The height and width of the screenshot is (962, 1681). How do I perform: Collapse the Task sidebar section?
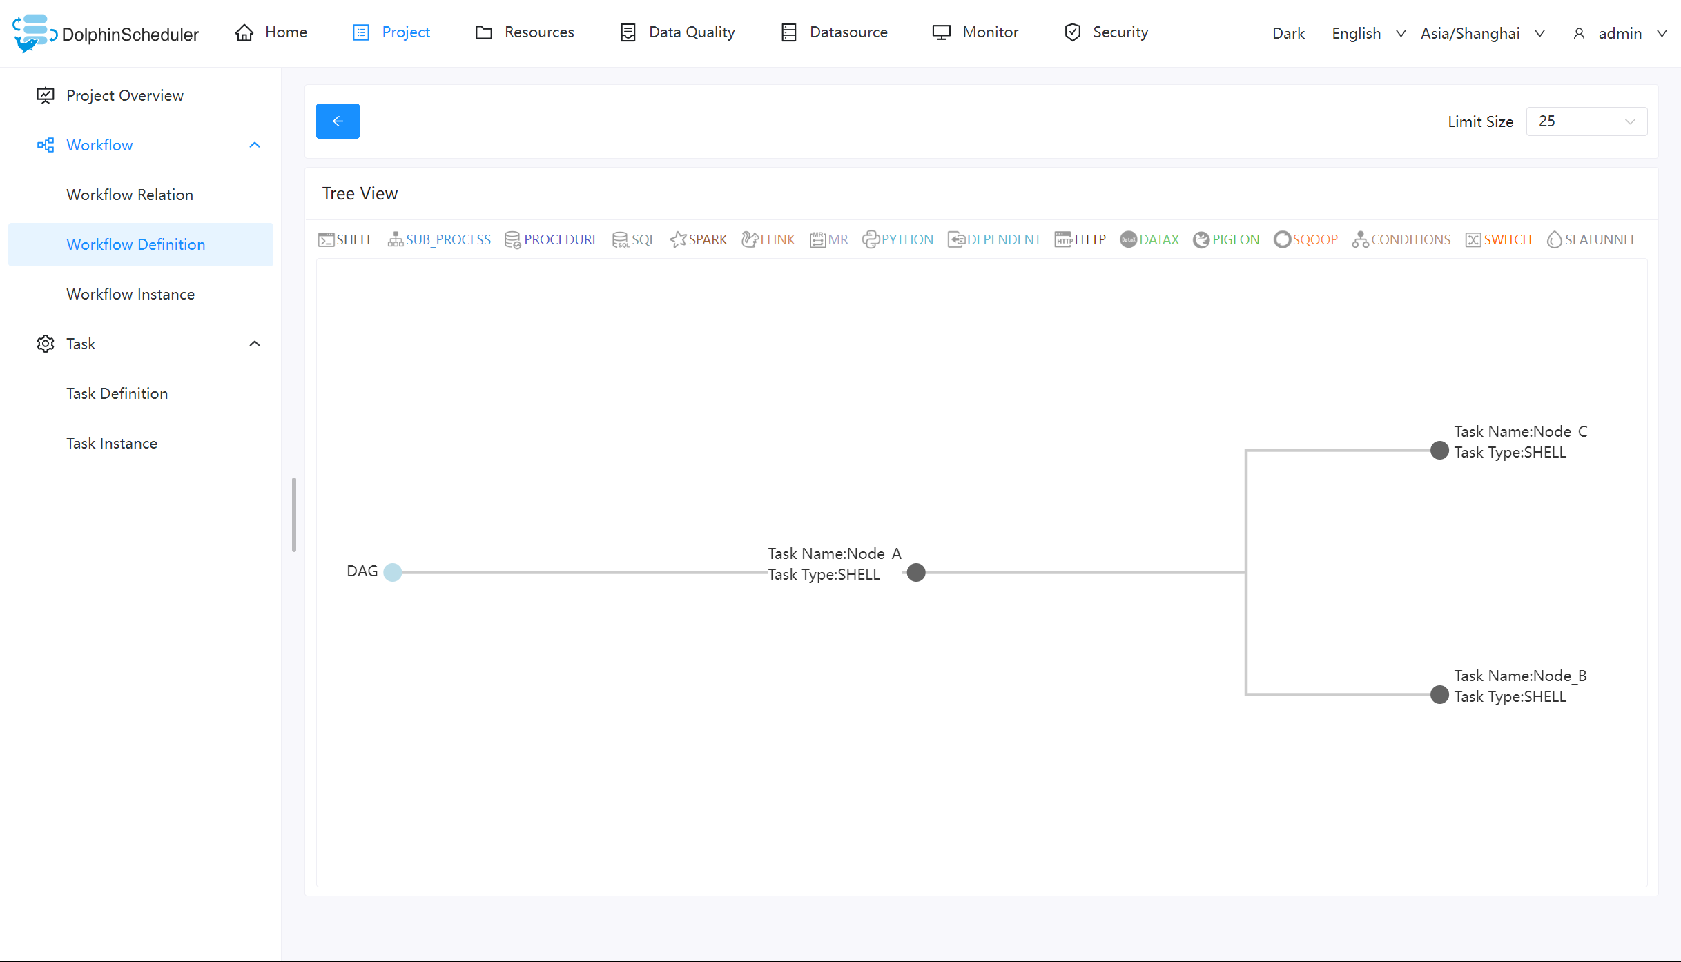253,343
